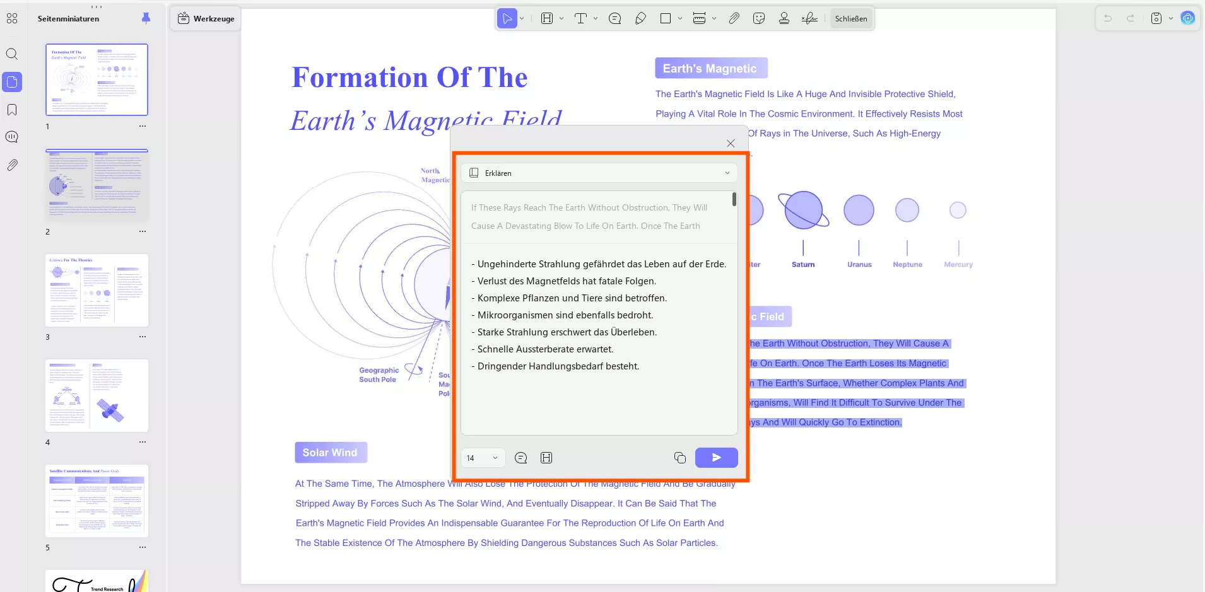1205x592 pixels.
Task: Click the Schließen button
Action: pos(851,19)
